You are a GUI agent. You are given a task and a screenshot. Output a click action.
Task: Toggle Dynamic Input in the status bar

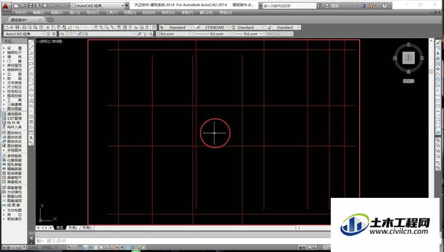point(117,248)
